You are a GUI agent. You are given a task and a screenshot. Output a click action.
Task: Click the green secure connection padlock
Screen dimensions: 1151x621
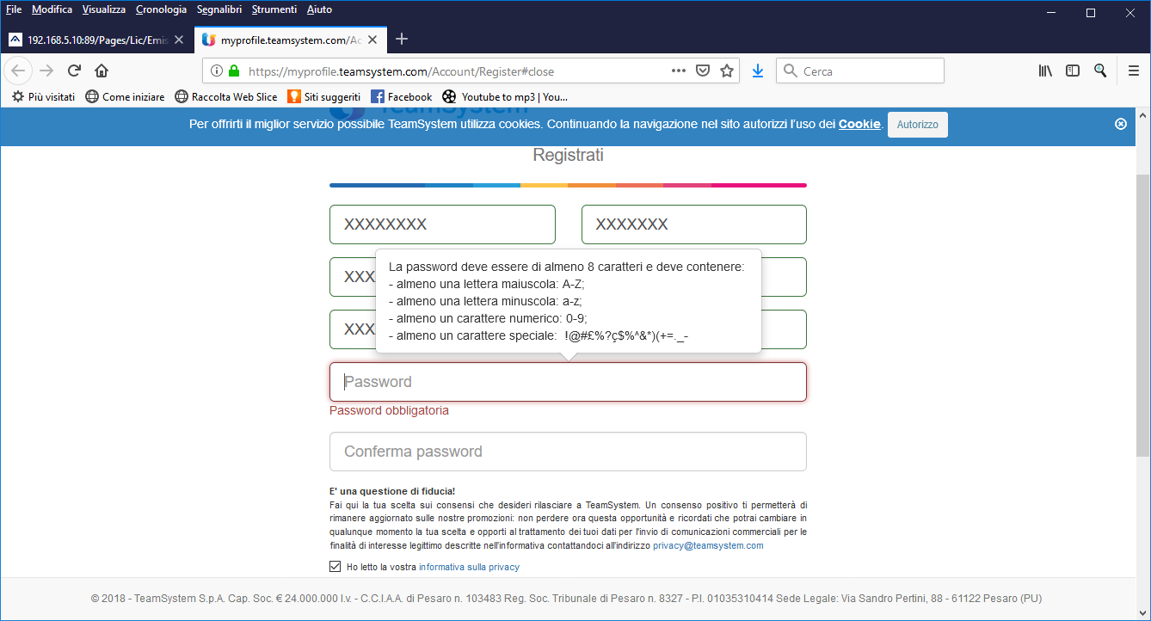(x=234, y=71)
